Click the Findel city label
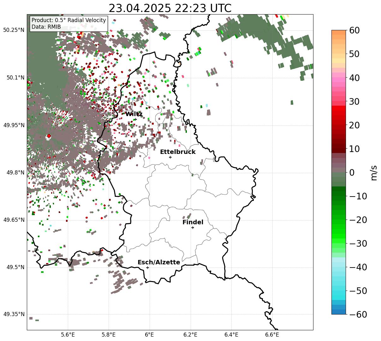The image size is (381, 341). (x=193, y=222)
